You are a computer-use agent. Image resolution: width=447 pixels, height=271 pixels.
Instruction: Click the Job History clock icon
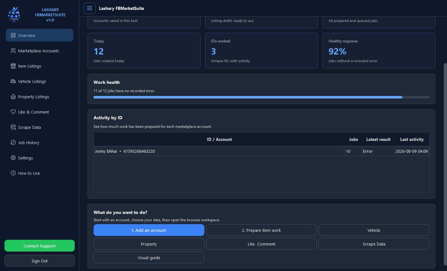[x=13, y=143]
